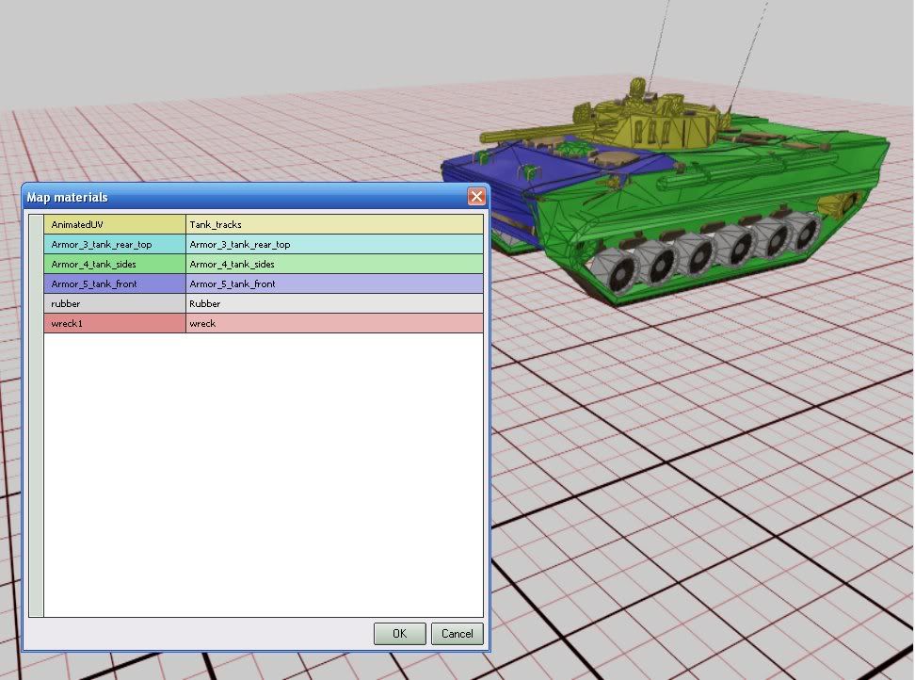Select the Armor_5_tank_front source material

coord(115,283)
